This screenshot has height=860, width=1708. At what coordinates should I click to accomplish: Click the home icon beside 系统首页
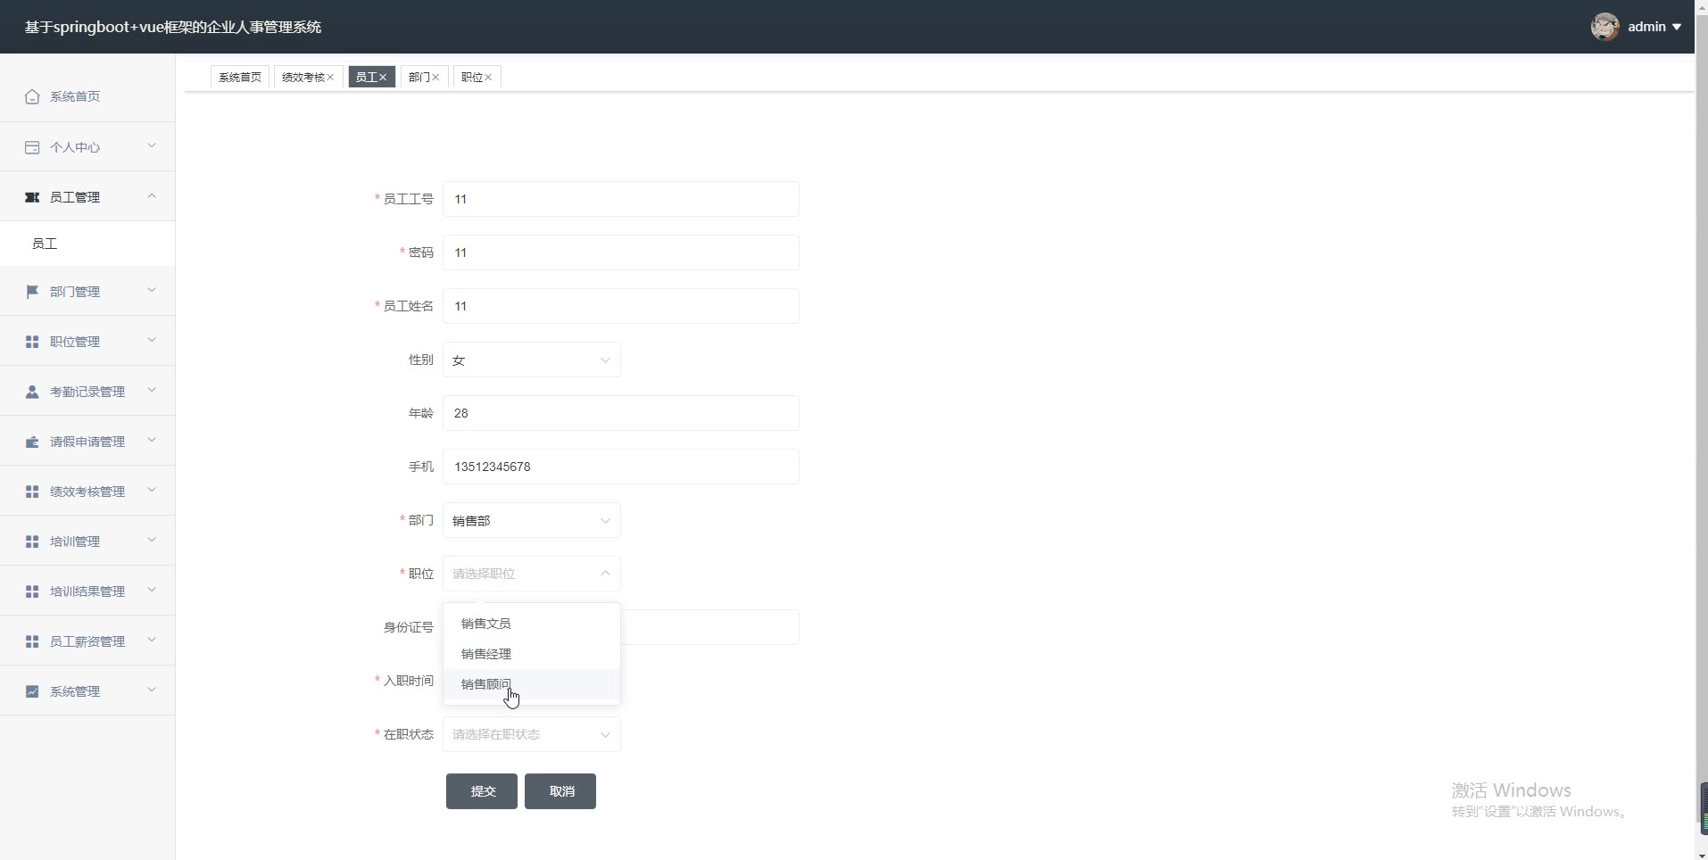tap(32, 96)
